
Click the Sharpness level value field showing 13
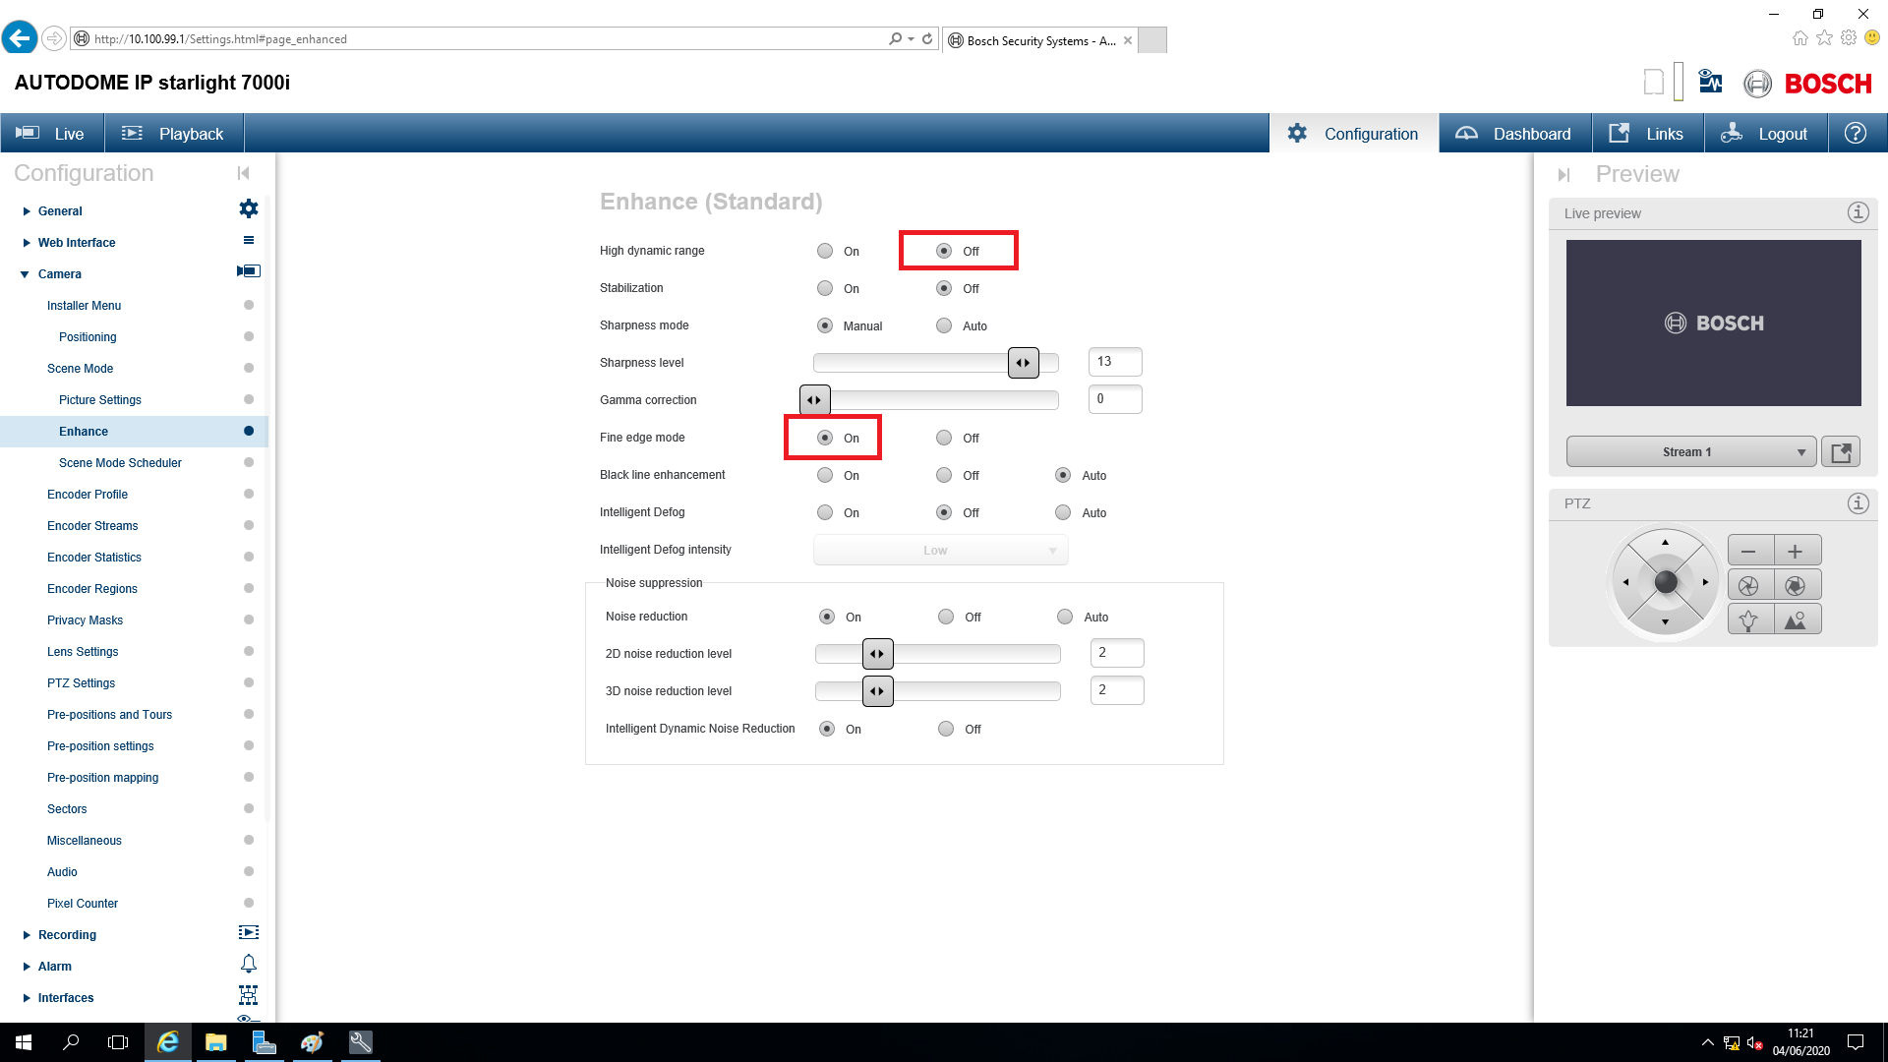[1114, 361]
